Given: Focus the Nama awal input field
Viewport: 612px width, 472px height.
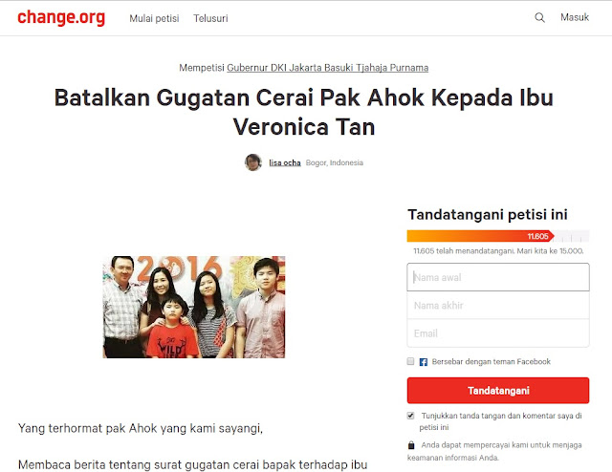Looking at the screenshot, I should [x=498, y=277].
